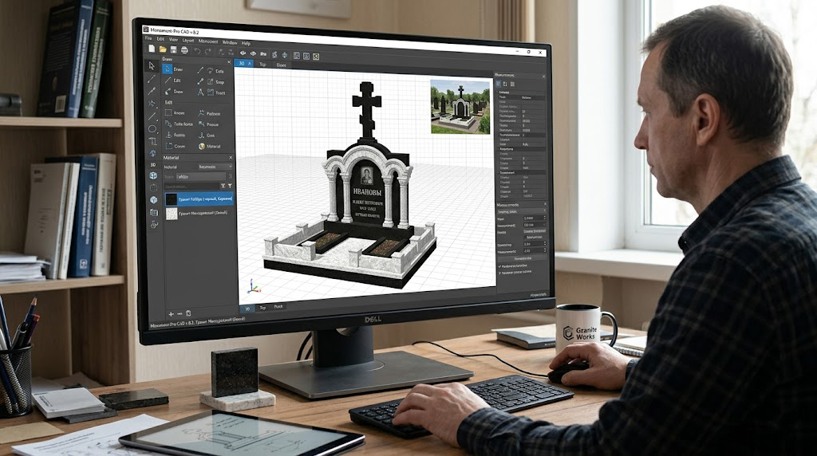Toggle the second checkbox in the right panel
Screen dimensions: 817x456
(x=499, y=273)
